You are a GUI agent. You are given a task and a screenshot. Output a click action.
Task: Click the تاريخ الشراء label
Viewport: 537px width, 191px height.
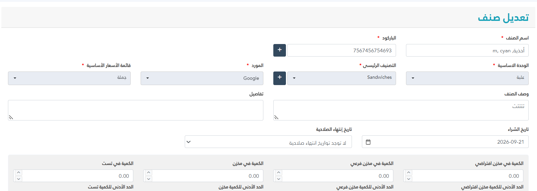click(x=518, y=129)
